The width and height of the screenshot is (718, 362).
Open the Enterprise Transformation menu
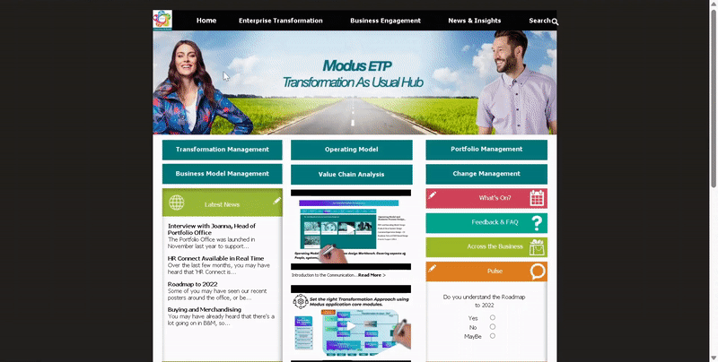[281, 21]
